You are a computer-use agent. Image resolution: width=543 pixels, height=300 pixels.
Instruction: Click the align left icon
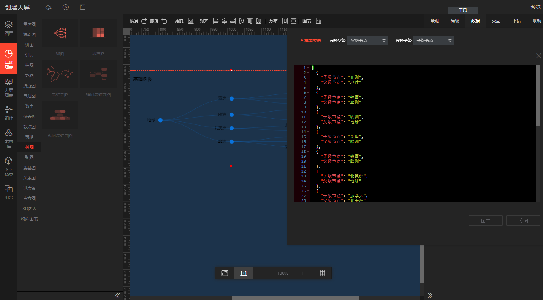(x=216, y=21)
